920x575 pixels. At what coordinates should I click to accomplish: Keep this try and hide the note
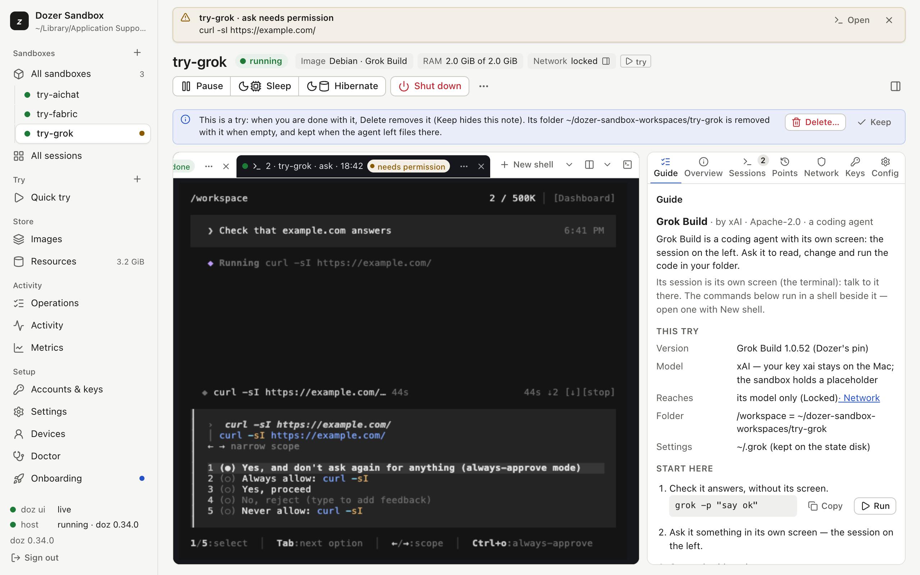874,122
